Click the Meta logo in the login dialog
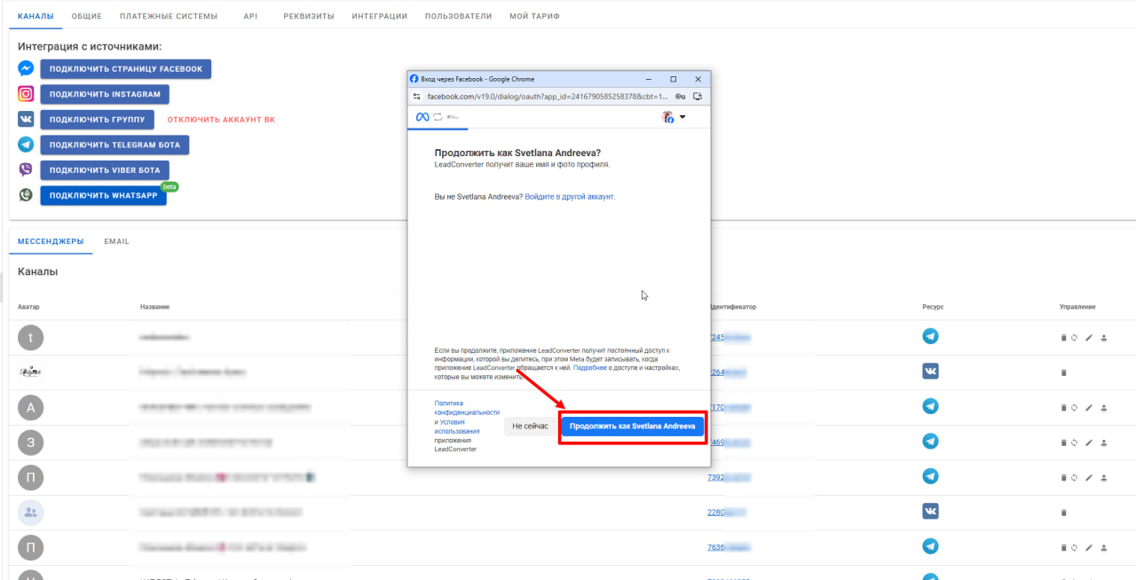1136x580 pixels. click(422, 117)
